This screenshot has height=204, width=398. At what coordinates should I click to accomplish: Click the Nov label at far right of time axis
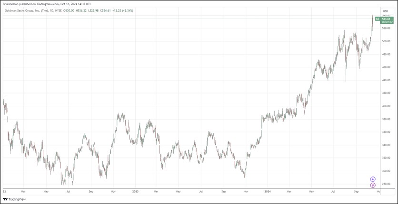point(378,192)
